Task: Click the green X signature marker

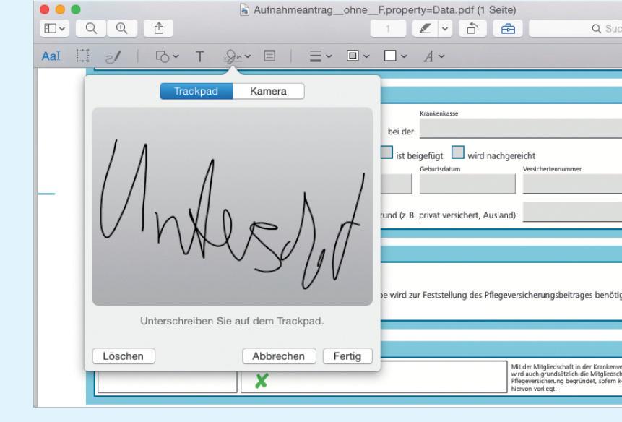Action: tap(262, 381)
